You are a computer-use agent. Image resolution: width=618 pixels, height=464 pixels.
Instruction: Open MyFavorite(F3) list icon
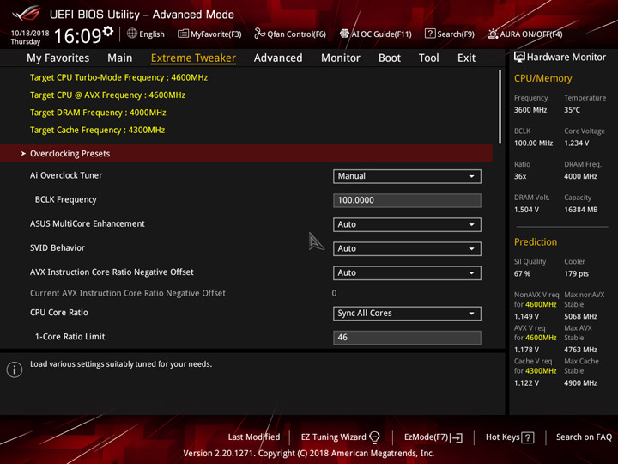(x=183, y=34)
